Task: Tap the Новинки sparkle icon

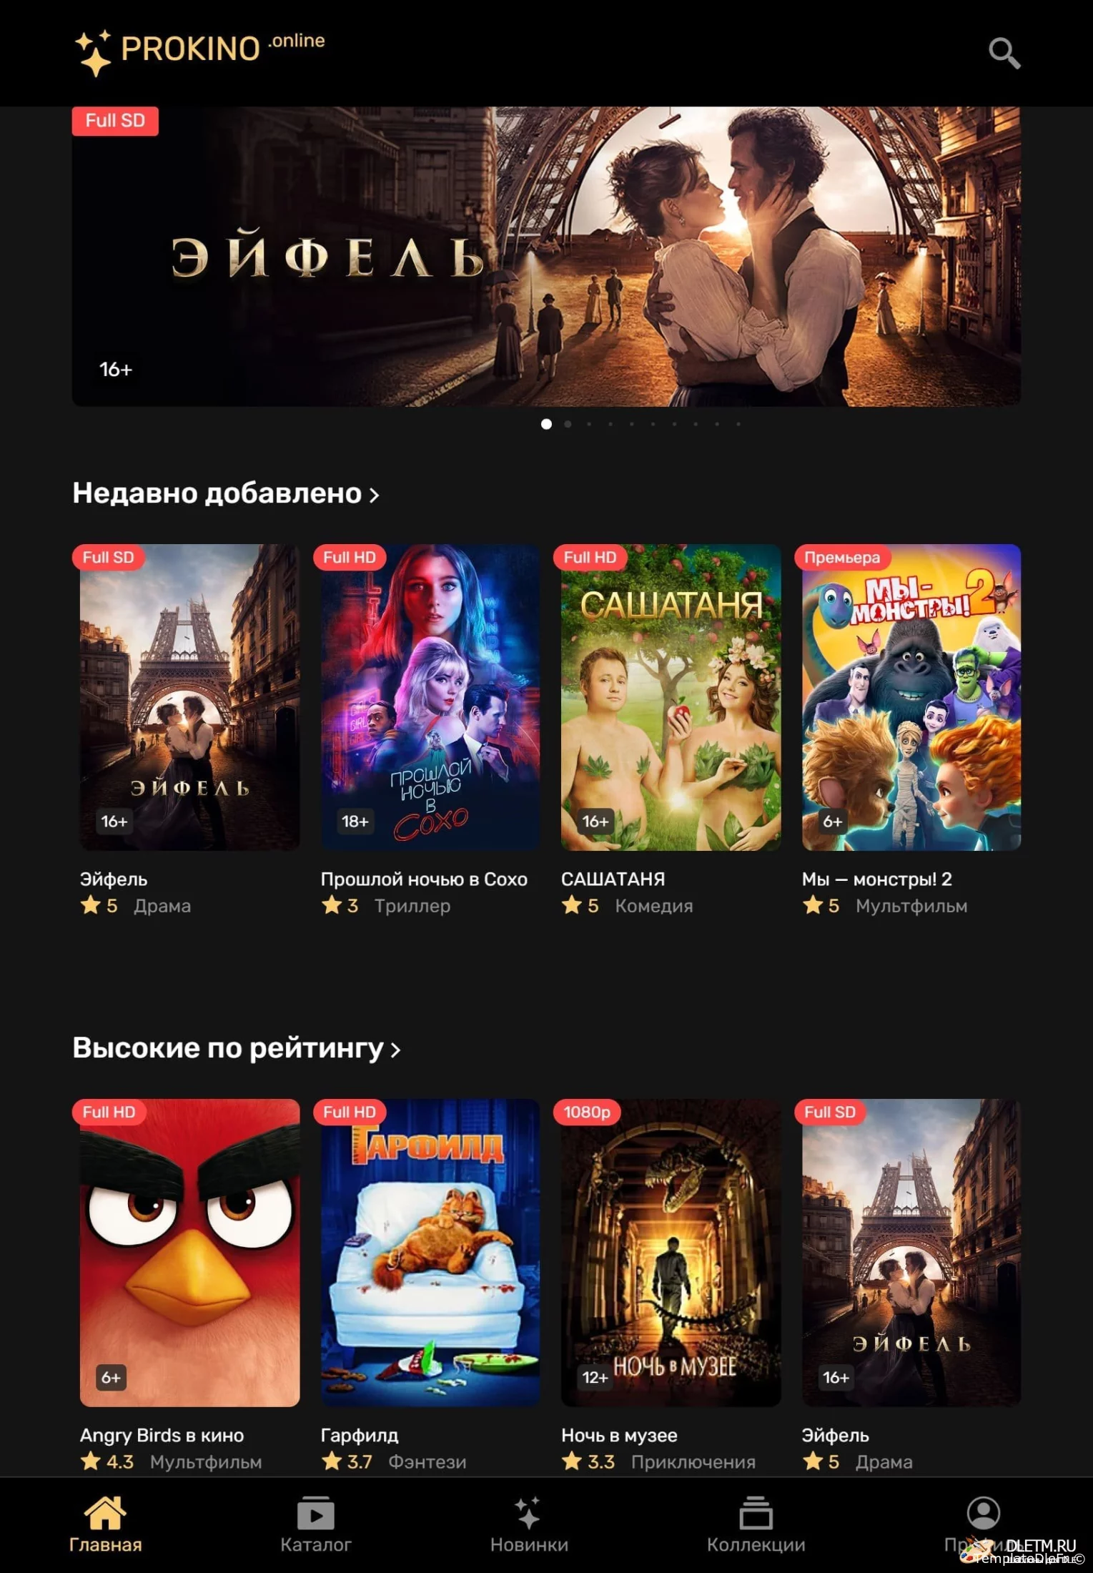Action: (528, 1512)
